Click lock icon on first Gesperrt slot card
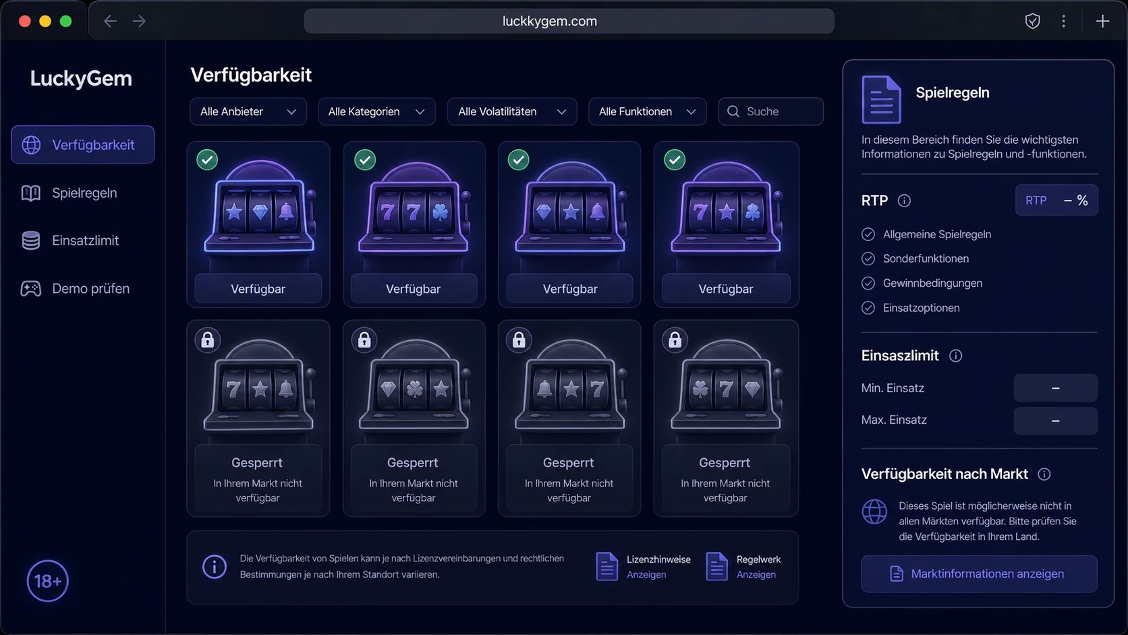The height and width of the screenshot is (635, 1128). [208, 339]
